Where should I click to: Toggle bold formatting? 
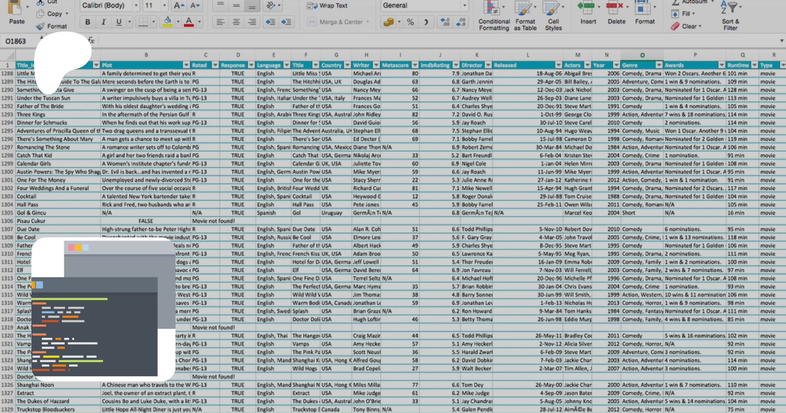[88, 22]
